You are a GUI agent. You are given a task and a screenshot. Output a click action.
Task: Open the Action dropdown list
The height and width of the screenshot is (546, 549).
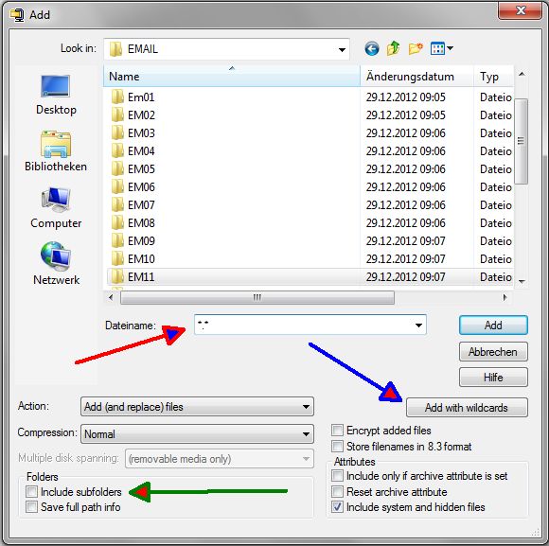(x=197, y=407)
